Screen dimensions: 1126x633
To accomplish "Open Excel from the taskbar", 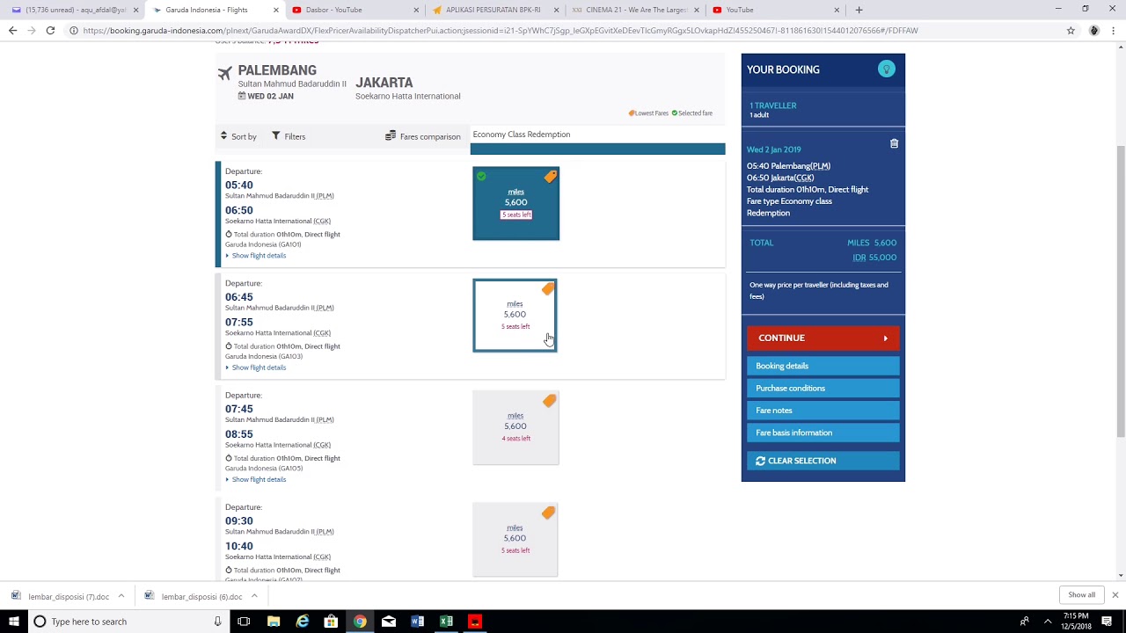I will tap(446, 622).
